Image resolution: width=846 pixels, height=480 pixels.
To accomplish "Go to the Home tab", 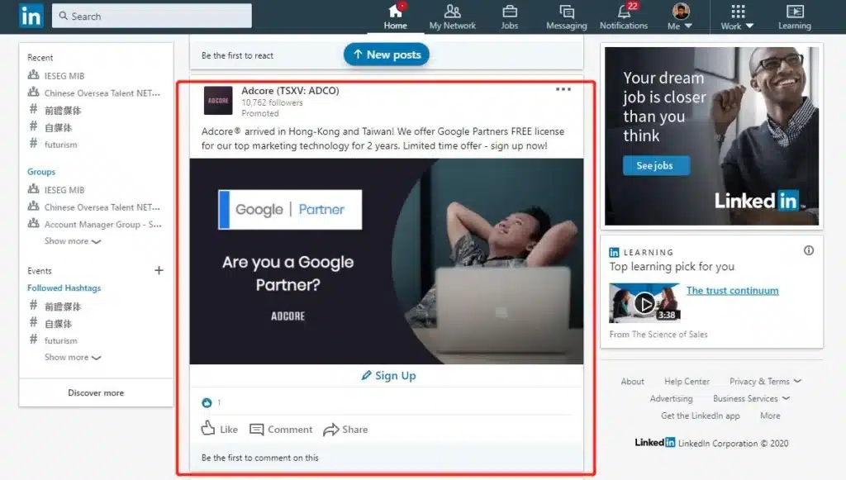I will (396, 17).
